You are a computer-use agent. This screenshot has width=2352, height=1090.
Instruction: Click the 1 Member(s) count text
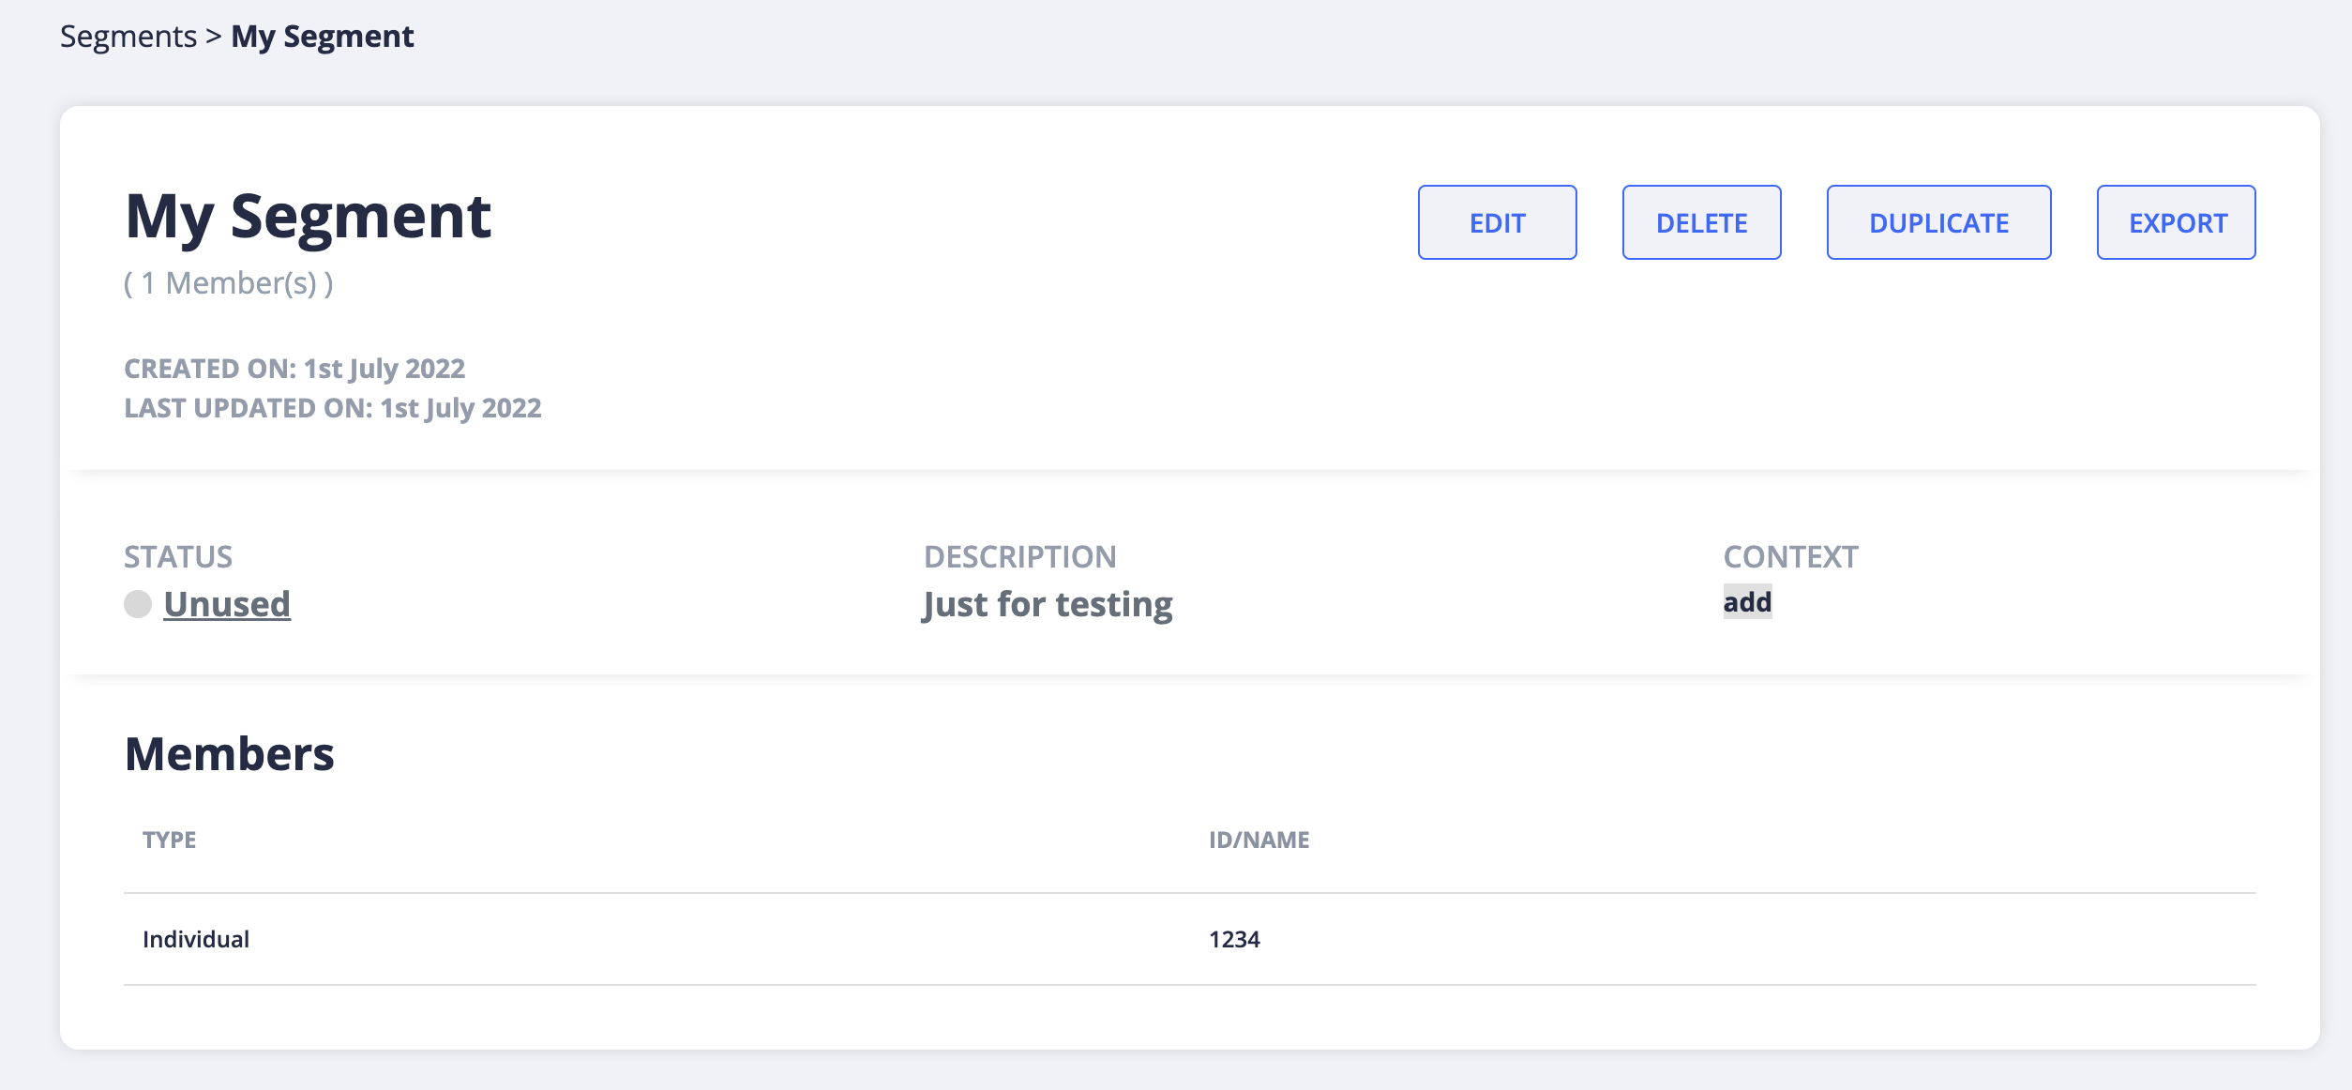(227, 282)
